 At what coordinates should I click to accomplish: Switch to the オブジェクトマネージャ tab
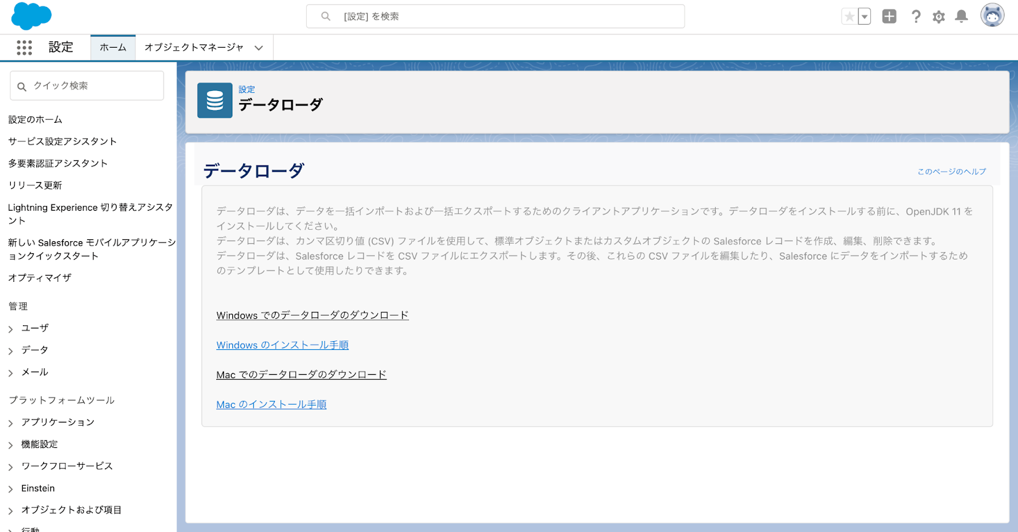(194, 48)
